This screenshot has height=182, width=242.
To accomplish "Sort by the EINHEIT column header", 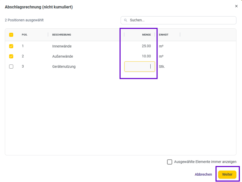I will 164,35.
